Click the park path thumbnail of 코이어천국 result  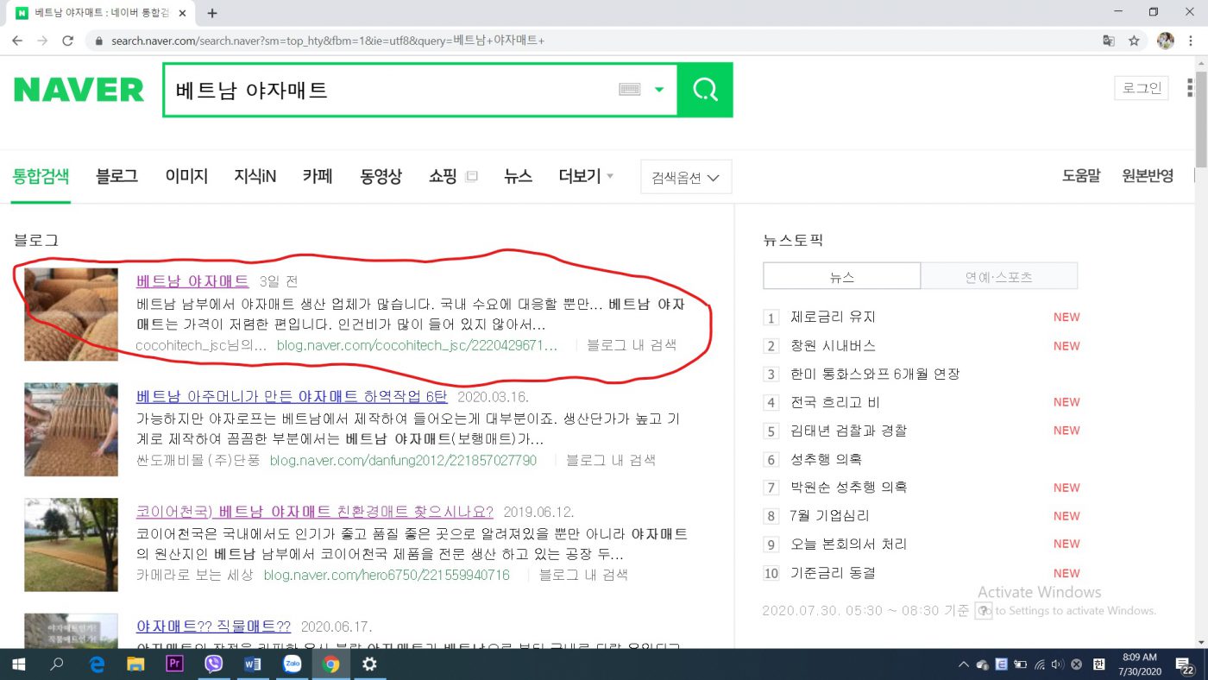point(71,545)
